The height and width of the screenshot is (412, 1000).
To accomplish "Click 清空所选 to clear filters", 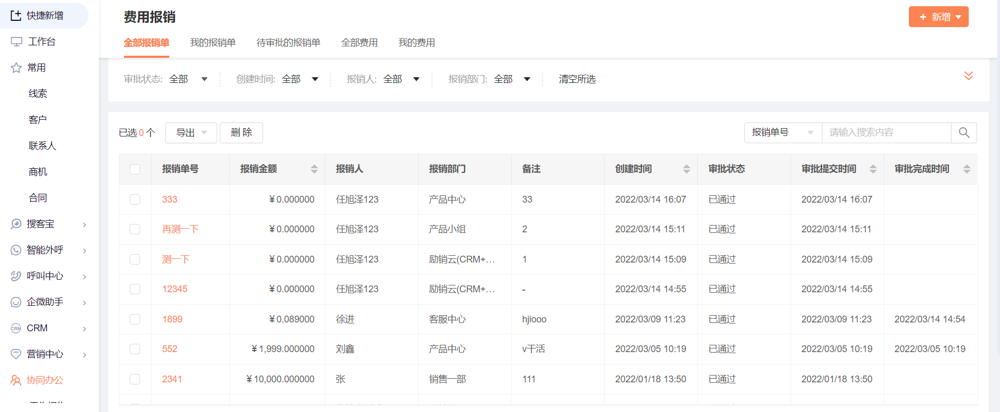I will (x=577, y=79).
